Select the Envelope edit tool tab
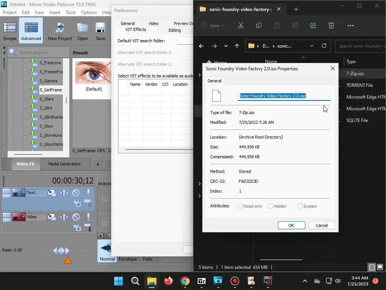This screenshot has width=386, height=290. point(128,259)
